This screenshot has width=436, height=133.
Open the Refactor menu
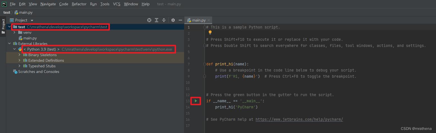(79, 4)
